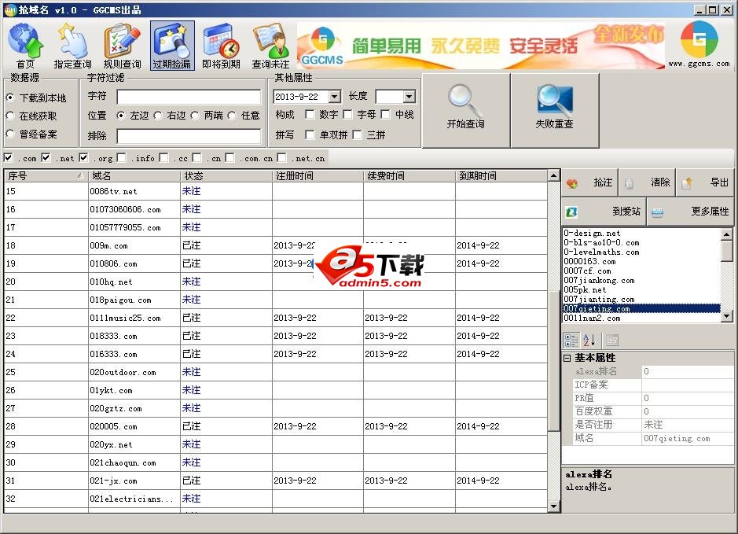Check the .cc extension checkbox
This screenshot has height=534, width=738.
pyautogui.click(x=163, y=158)
